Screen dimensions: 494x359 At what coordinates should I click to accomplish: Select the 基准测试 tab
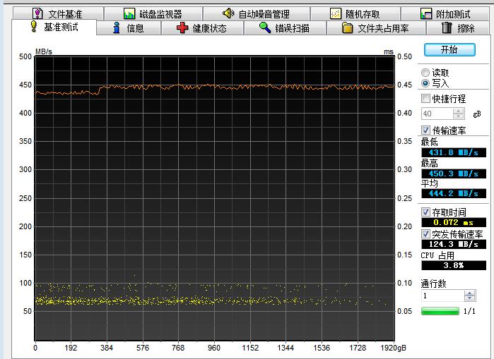coord(54,27)
